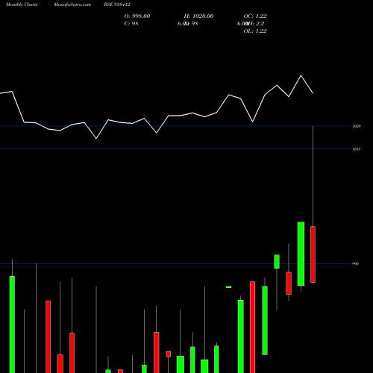Click the 'OC: 1.22' value

click(255, 16)
